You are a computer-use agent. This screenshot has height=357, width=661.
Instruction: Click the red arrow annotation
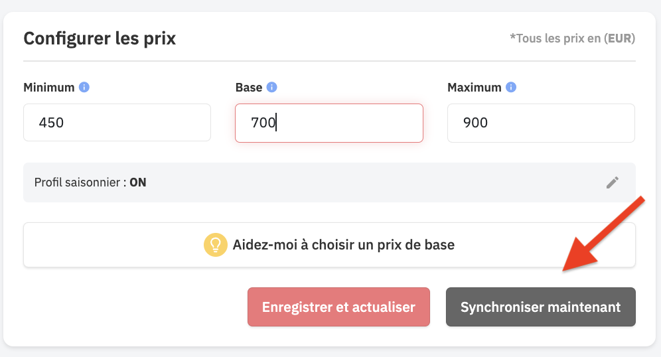pos(604,234)
